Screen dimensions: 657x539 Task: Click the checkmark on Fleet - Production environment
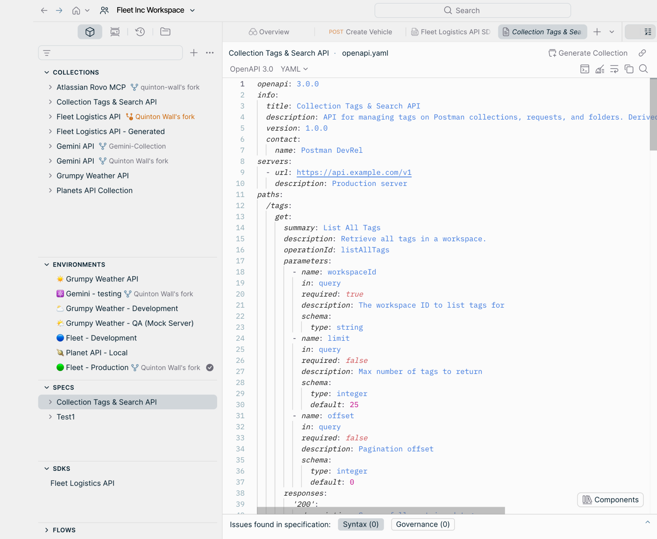(x=210, y=367)
